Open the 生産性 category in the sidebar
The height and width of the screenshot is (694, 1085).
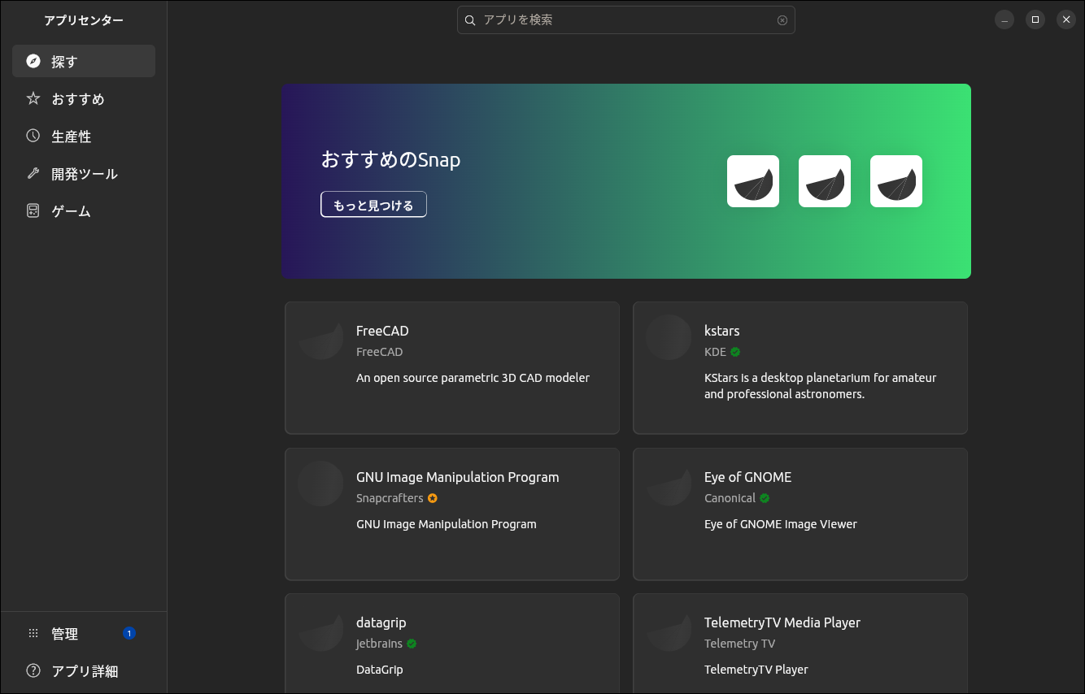coord(84,137)
